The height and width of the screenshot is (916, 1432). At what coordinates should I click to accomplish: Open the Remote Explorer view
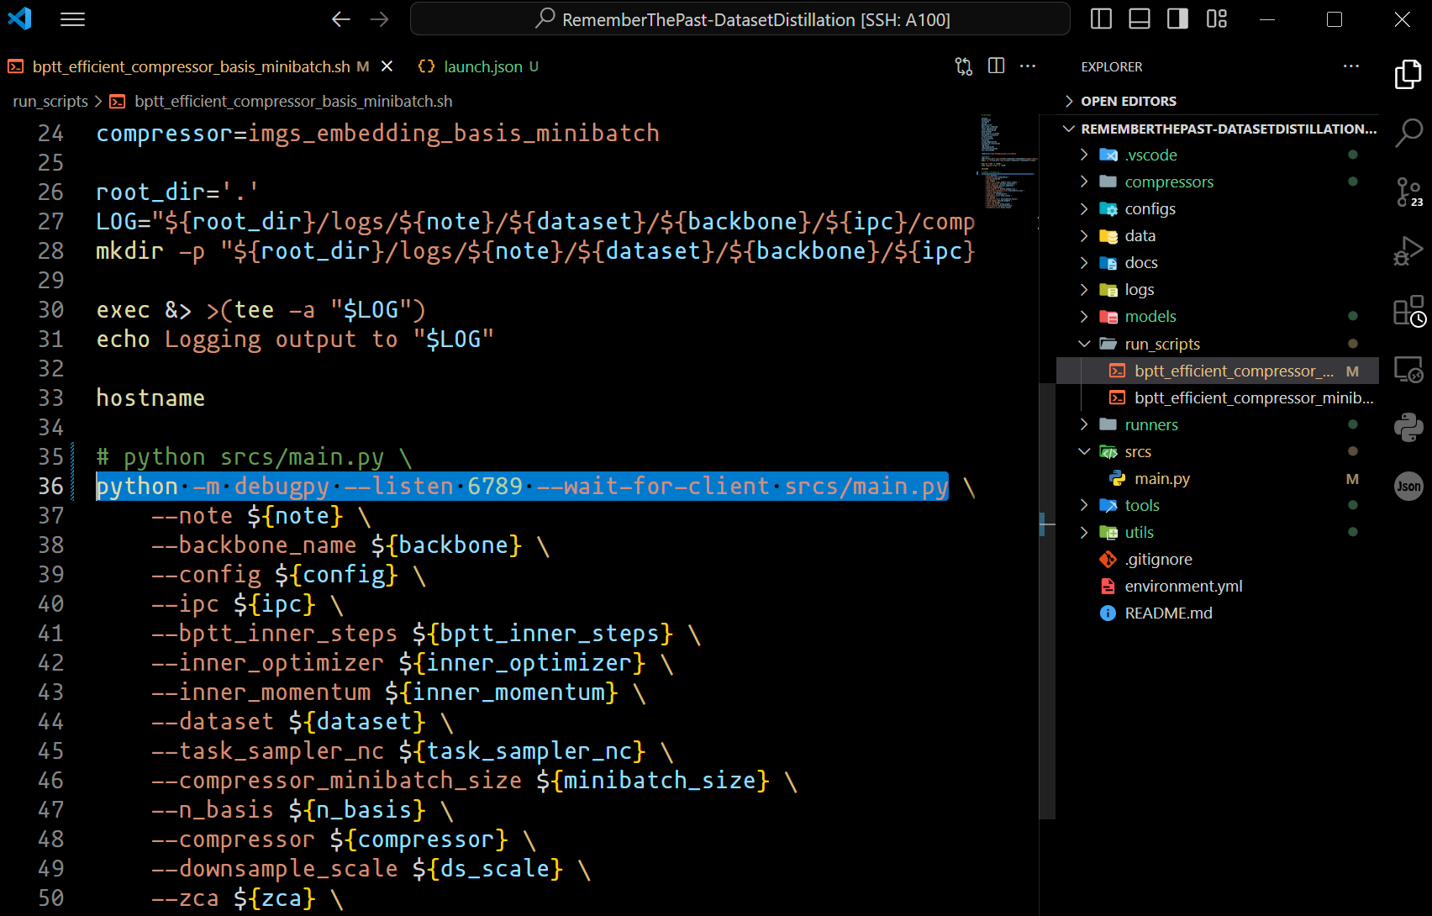tap(1408, 370)
